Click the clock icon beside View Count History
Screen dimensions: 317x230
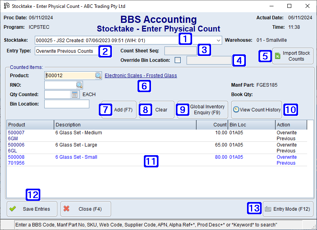[x=237, y=109]
